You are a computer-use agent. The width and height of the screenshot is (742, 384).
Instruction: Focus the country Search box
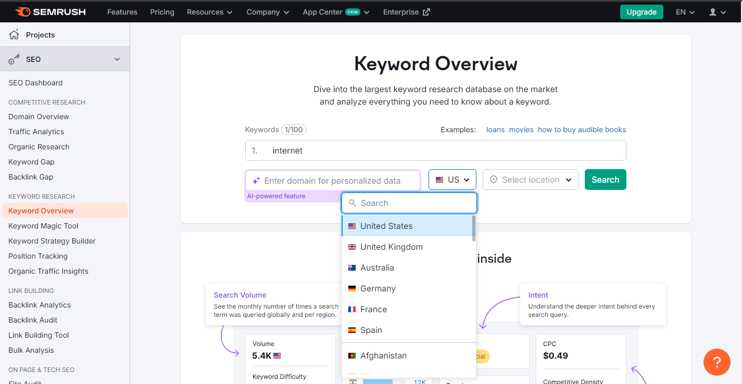(409, 203)
